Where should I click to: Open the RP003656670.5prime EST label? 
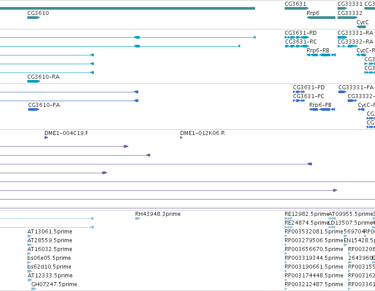click(x=314, y=249)
